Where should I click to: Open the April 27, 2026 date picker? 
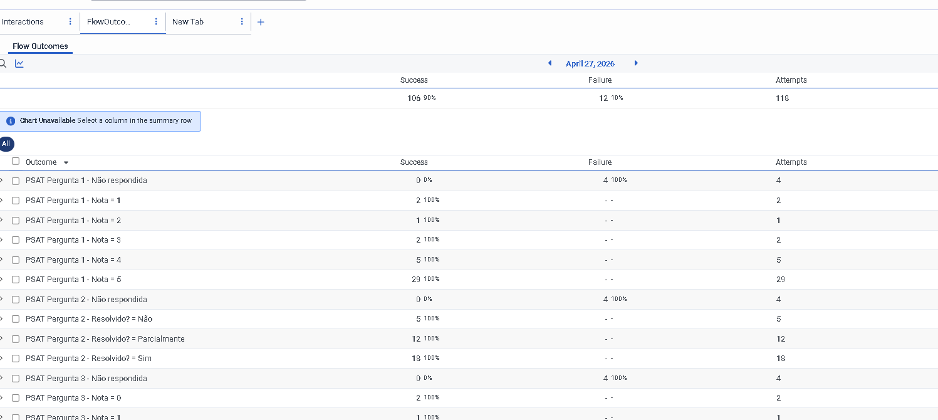coord(590,64)
